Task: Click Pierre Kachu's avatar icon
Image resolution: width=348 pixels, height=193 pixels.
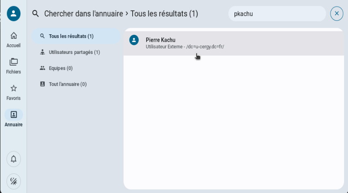Action: tap(134, 40)
